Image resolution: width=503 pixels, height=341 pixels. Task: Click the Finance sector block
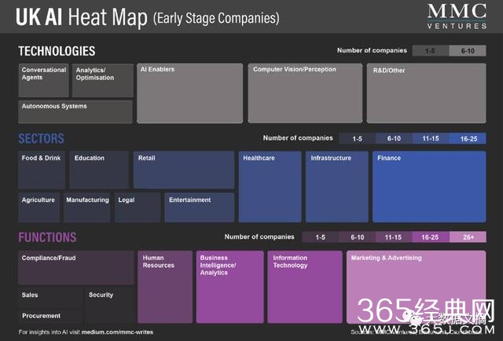[429, 186]
